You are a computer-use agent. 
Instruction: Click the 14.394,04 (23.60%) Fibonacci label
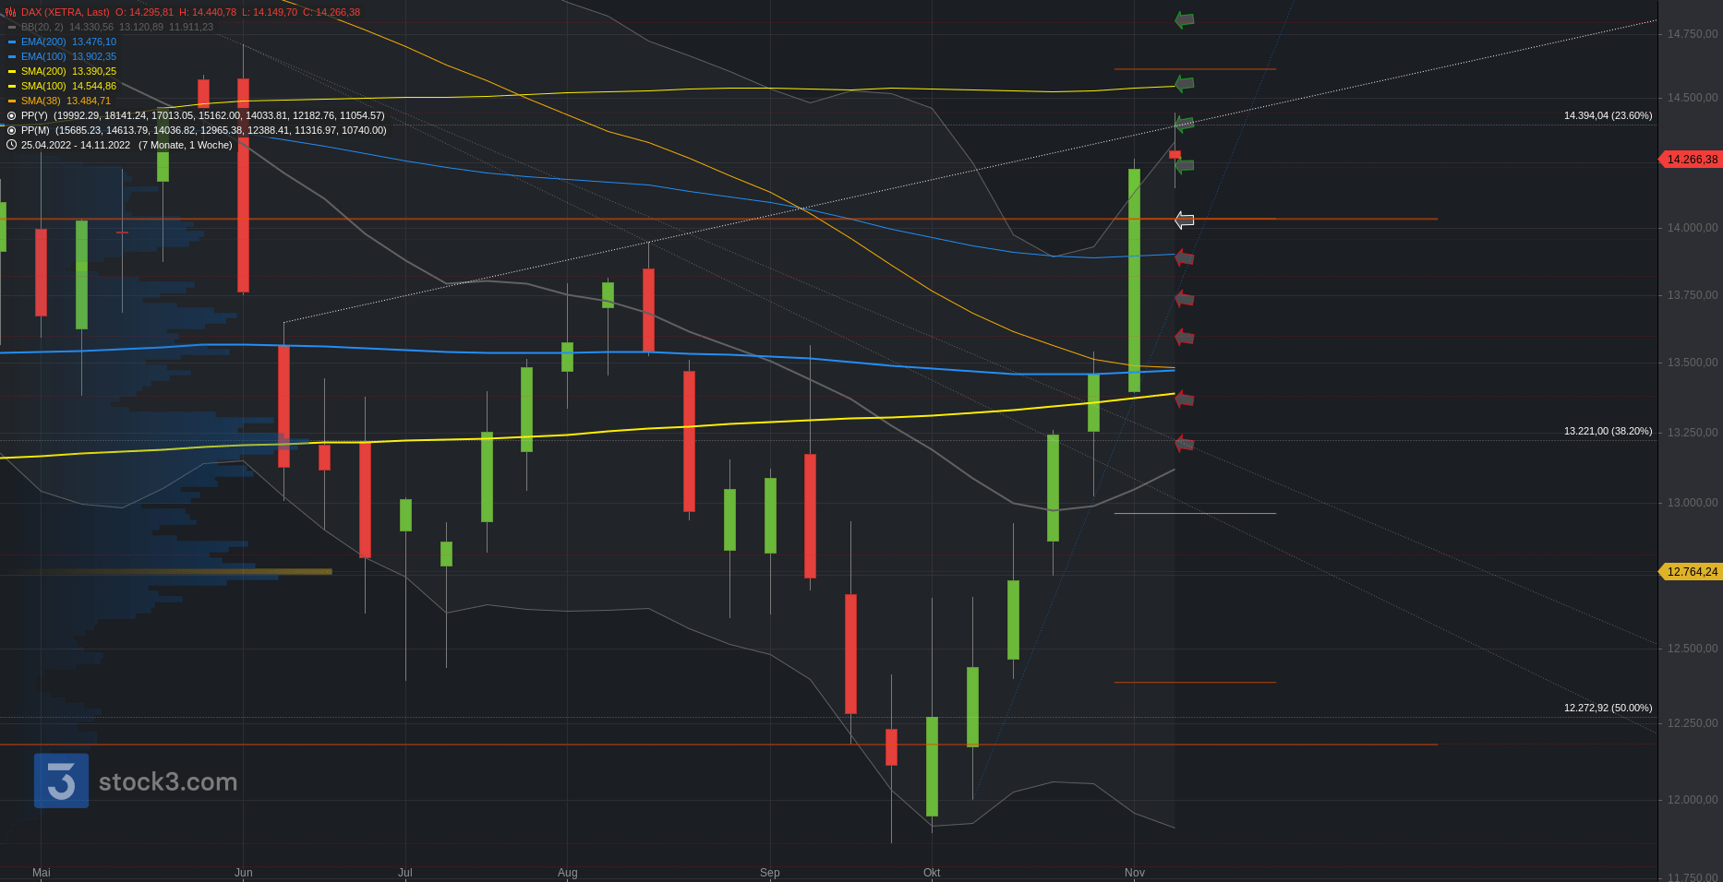1608,115
